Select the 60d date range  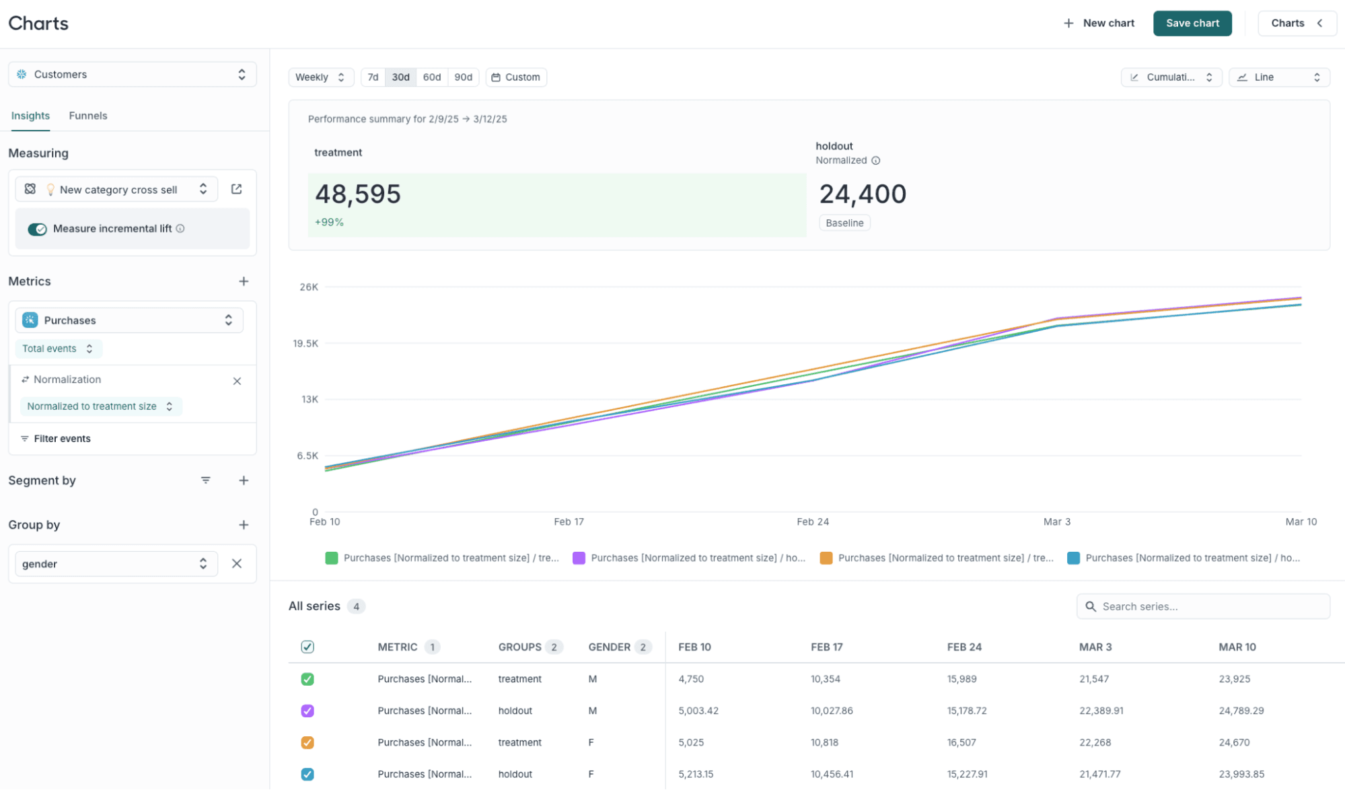tap(431, 77)
